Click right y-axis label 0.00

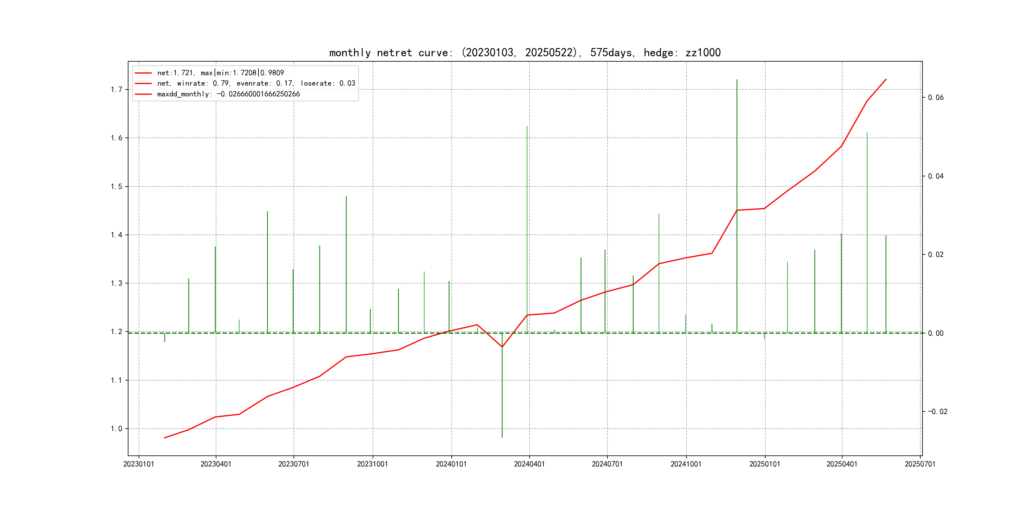[x=935, y=333]
